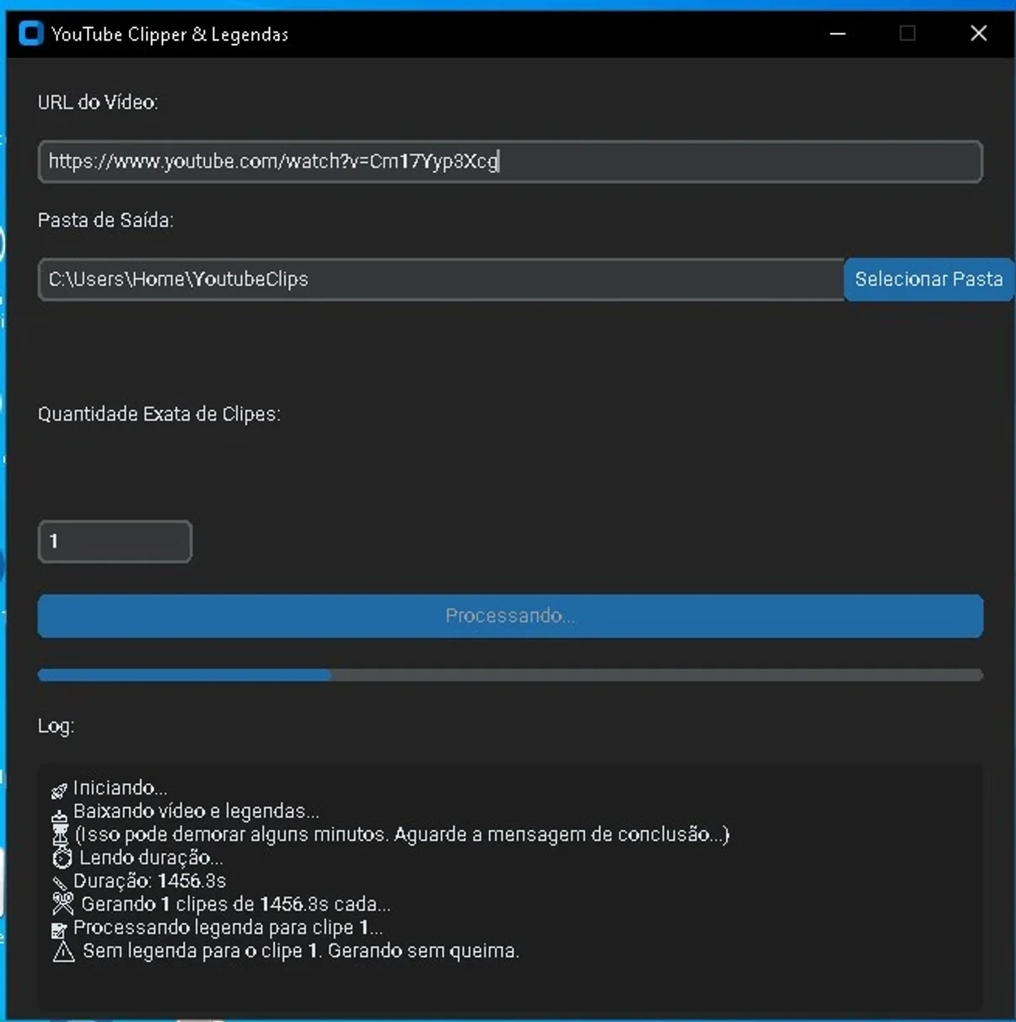This screenshot has width=1016, height=1022.
Task: Click the Quantidade Exata de Clipes number field
Action: click(x=115, y=541)
